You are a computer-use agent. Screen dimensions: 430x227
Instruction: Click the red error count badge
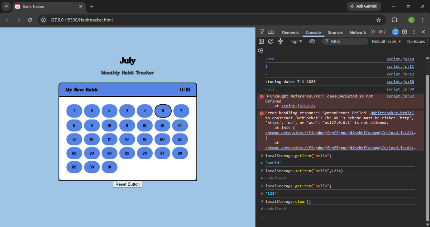click(x=382, y=32)
